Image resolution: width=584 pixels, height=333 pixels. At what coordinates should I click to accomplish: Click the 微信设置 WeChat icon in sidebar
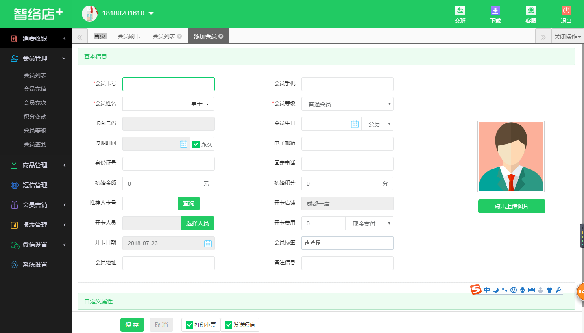click(15, 245)
